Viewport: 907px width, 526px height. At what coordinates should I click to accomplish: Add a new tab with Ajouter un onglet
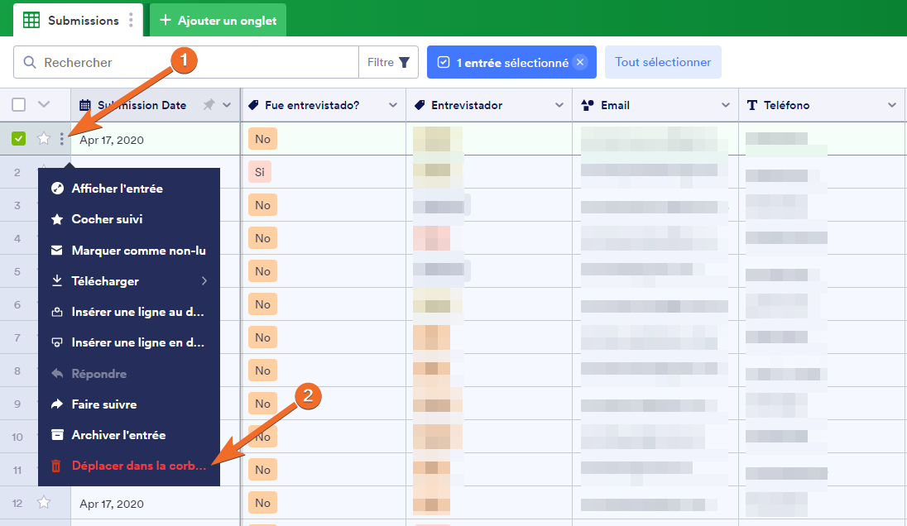[x=218, y=20]
